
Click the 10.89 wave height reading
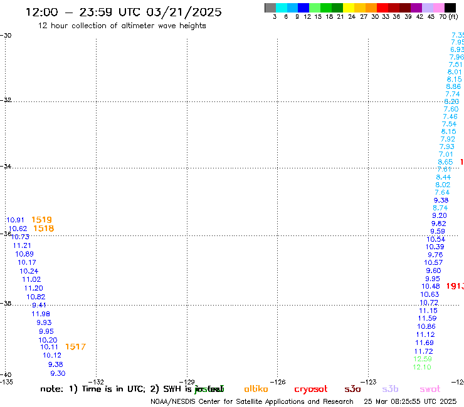point(24,254)
